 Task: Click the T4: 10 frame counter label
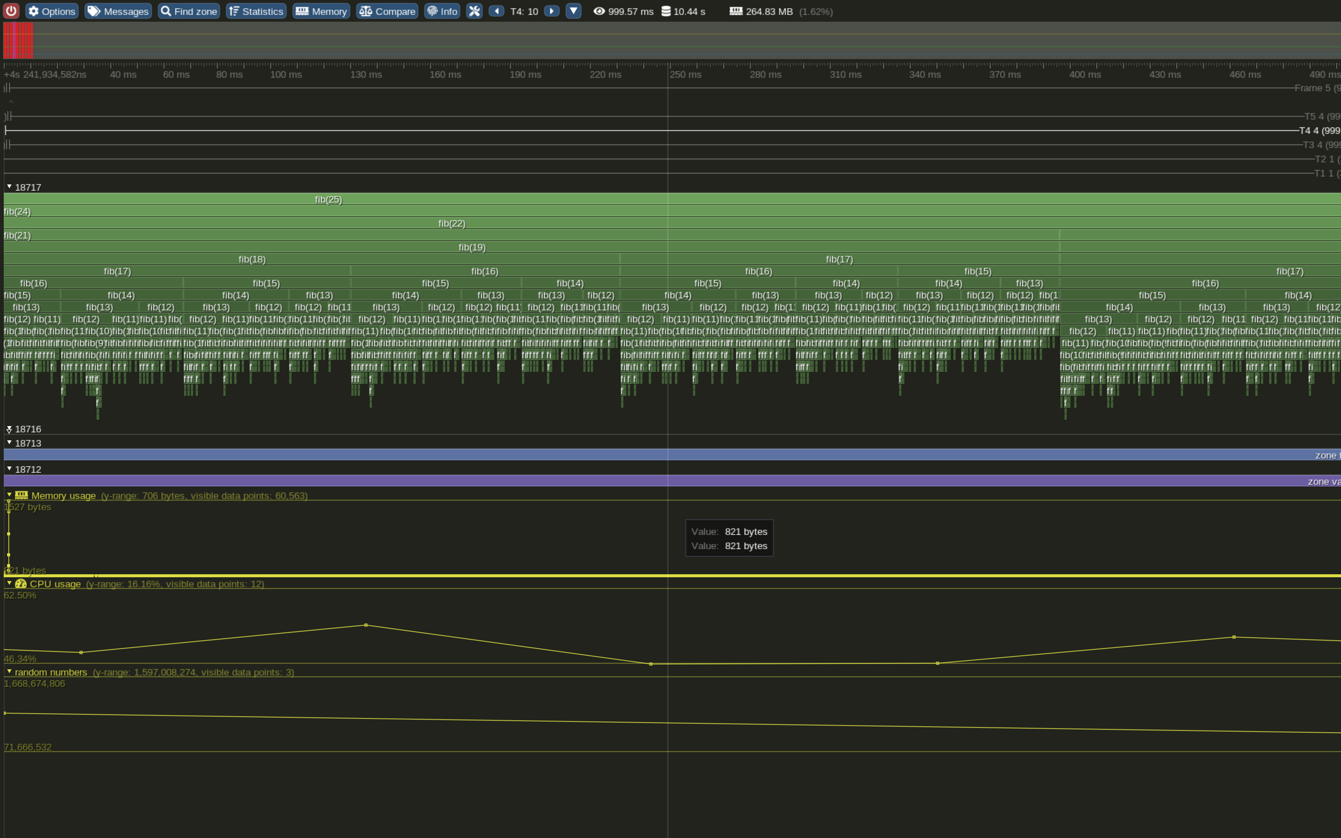[524, 12]
